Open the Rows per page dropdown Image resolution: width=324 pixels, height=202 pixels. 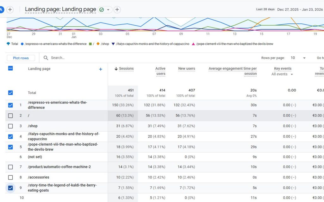pyautogui.click(x=298, y=58)
